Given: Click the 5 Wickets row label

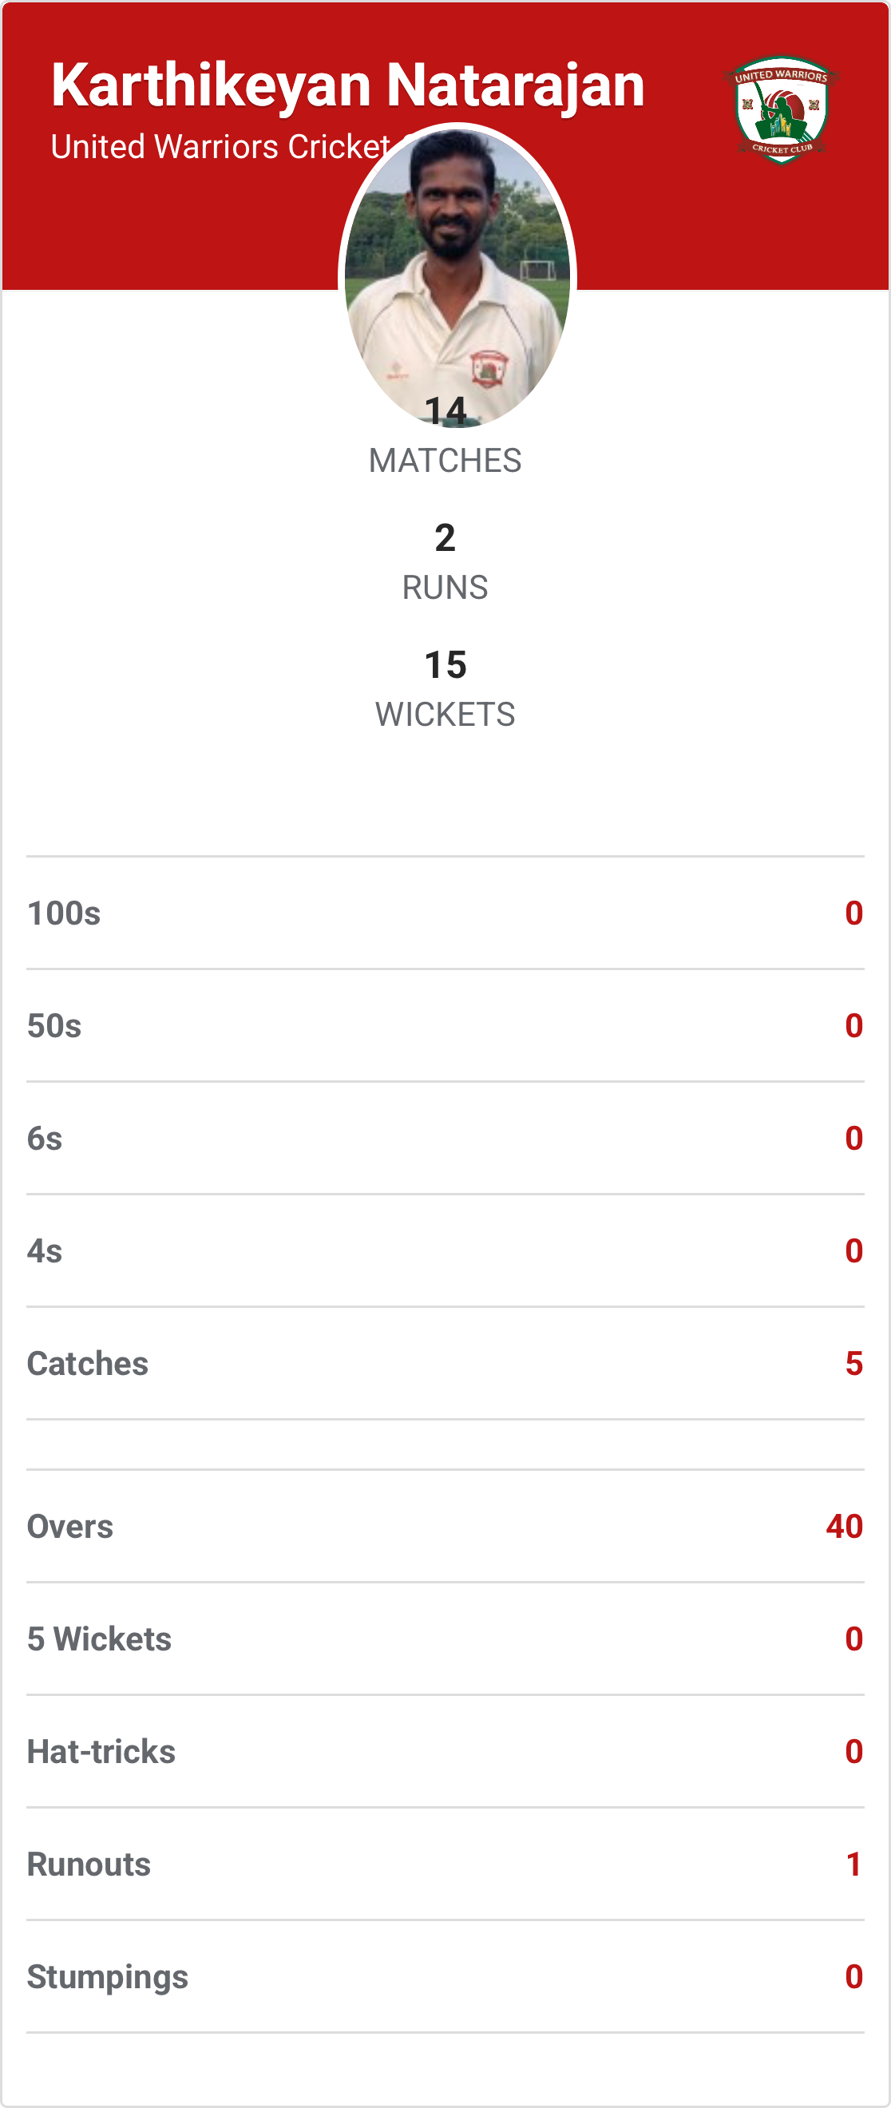Looking at the screenshot, I should tap(99, 1639).
